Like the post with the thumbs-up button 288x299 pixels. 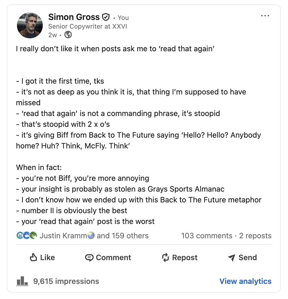click(x=42, y=258)
